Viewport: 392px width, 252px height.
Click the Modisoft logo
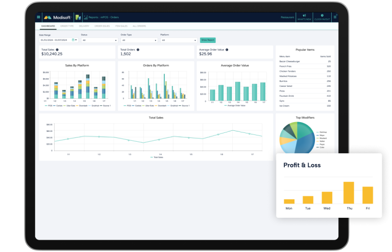click(58, 17)
